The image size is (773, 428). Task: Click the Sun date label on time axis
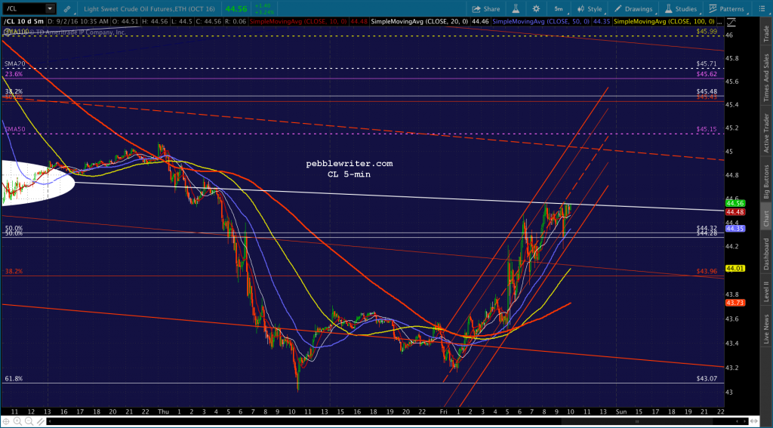click(621, 411)
